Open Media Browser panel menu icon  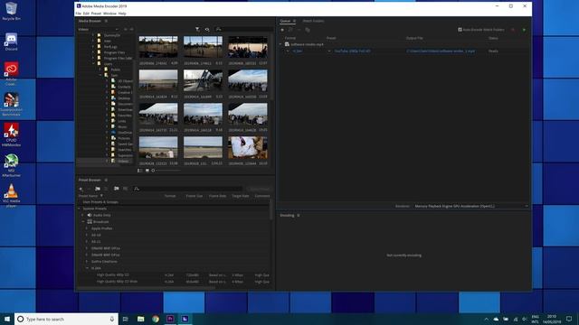pyautogui.click(x=106, y=21)
